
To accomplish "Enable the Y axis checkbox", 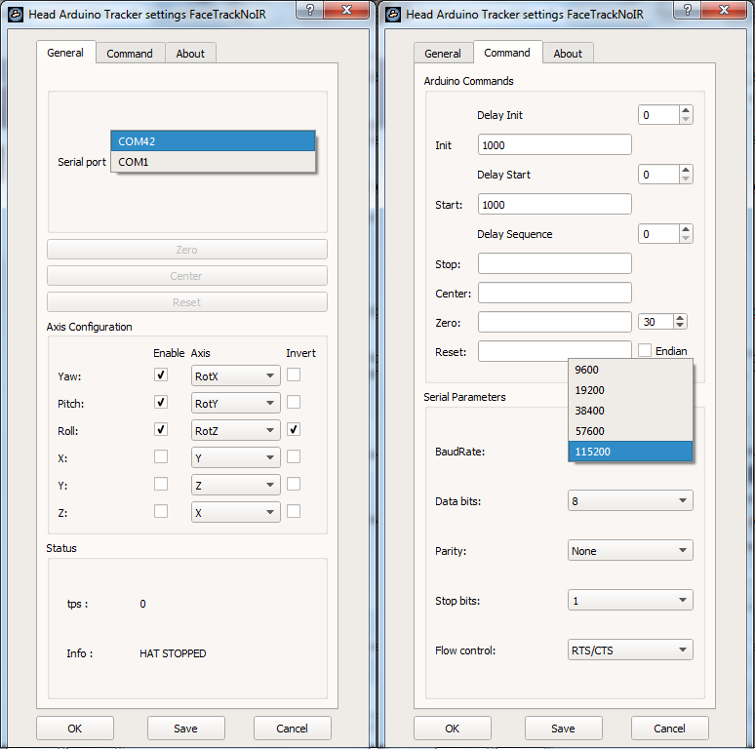I will click(x=161, y=484).
